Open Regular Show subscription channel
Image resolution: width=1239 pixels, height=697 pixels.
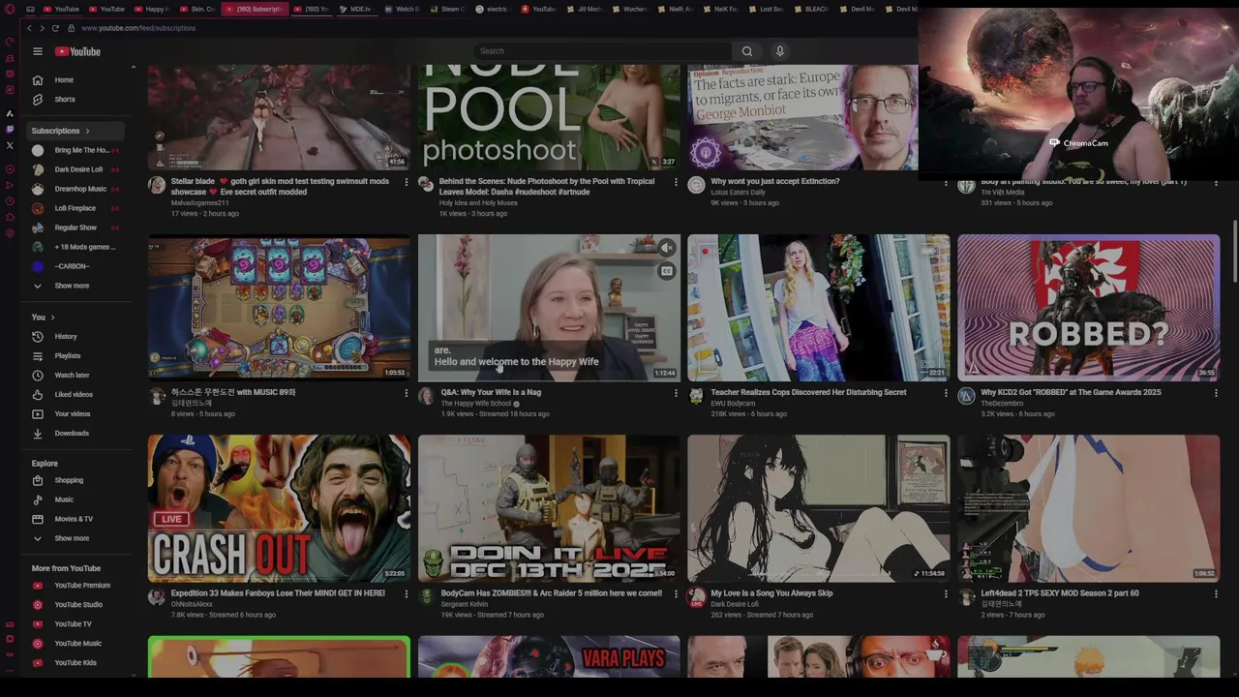tap(77, 227)
